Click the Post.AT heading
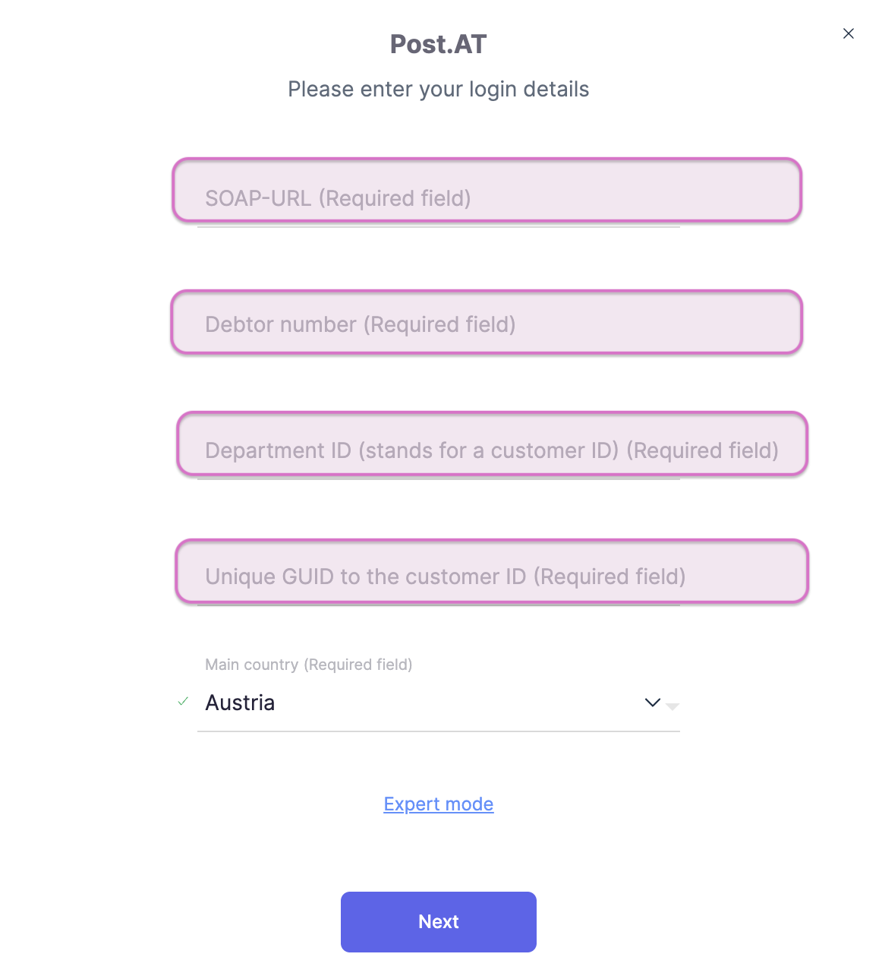The height and width of the screenshot is (957, 882). coord(439,45)
